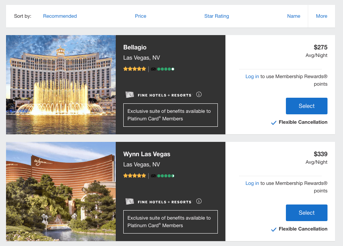The width and height of the screenshot is (343, 246).
Task: Sort hotels by Name
Action: [293, 16]
